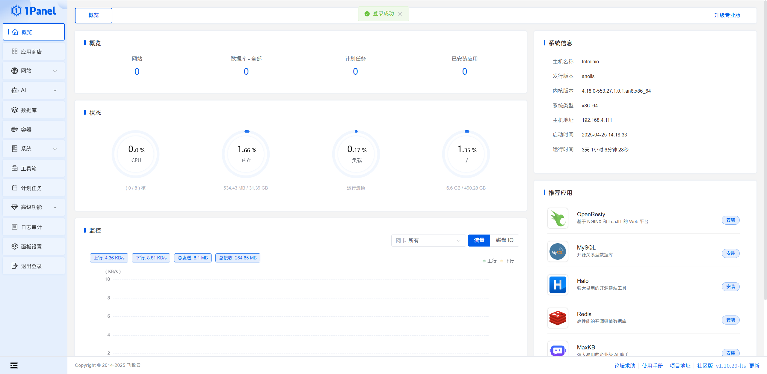This screenshot has width=767, height=374.
Task: Click the 升级专业版 link
Action: [x=727, y=15]
